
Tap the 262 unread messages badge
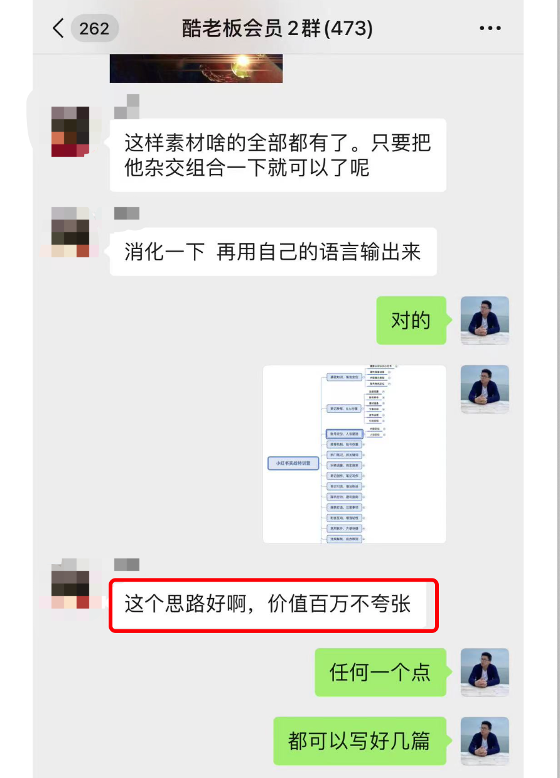coord(94,28)
